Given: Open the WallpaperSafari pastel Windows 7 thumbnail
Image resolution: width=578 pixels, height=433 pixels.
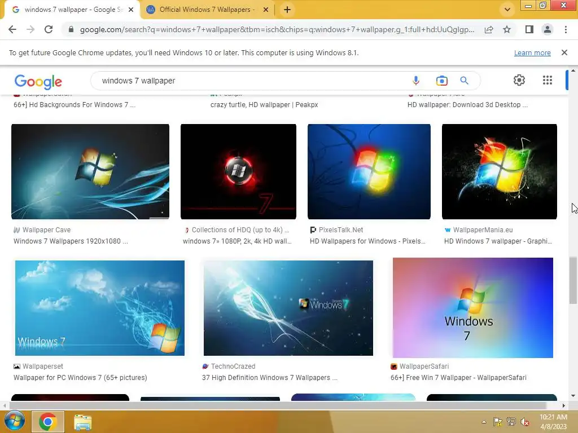Looking at the screenshot, I should tap(472, 308).
